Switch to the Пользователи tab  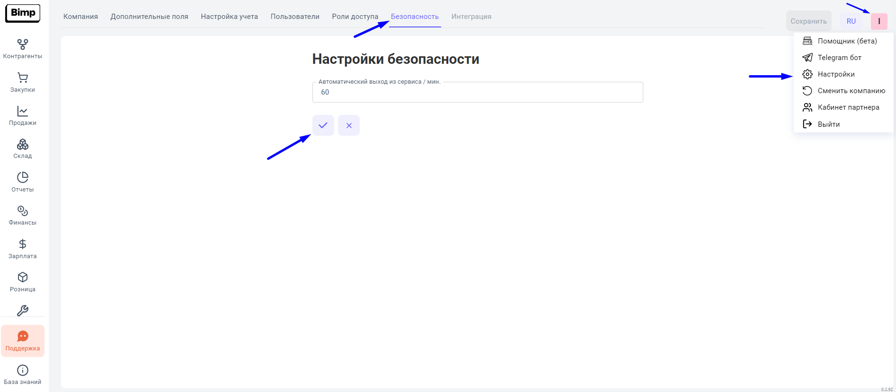(x=295, y=17)
